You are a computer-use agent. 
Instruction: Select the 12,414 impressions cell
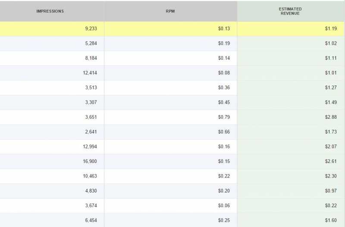pyautogui.click(x=90, y=73)
